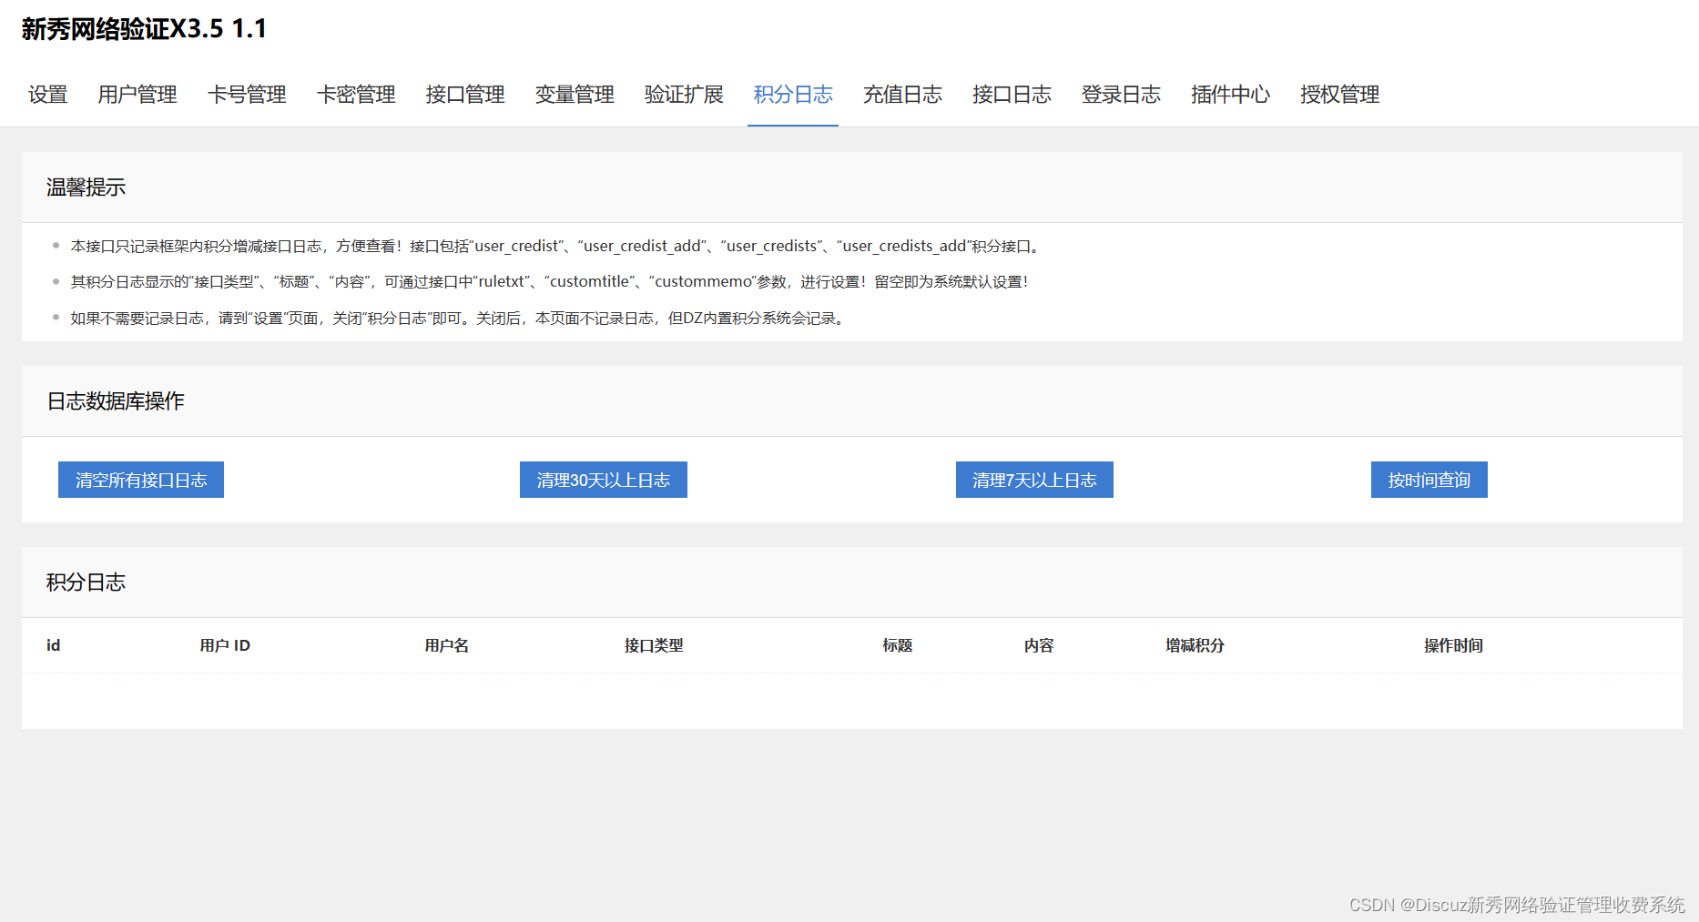Switch to 验证扩展 tab

click(x=684, y=95)
